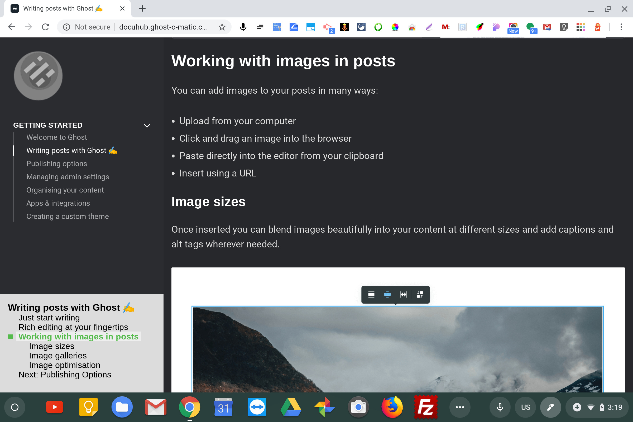This screenshot has height=422, width=633.
Task: Jump to Next: Publishing Options in contents
Action: (x=65, y=375)
